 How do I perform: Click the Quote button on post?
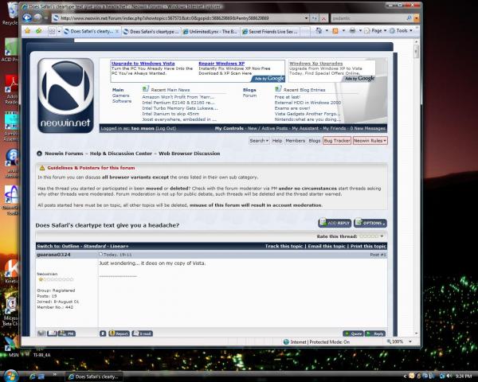point(353,333)
